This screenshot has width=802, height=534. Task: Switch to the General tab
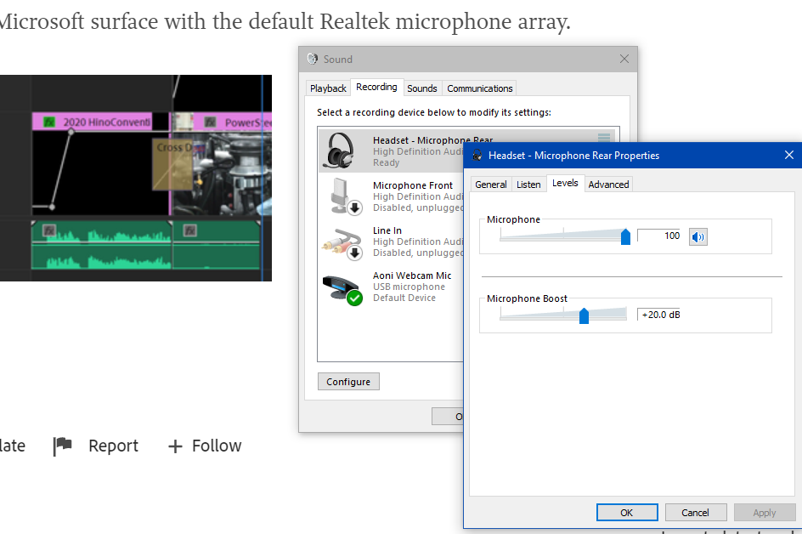[x=491, y=184]
